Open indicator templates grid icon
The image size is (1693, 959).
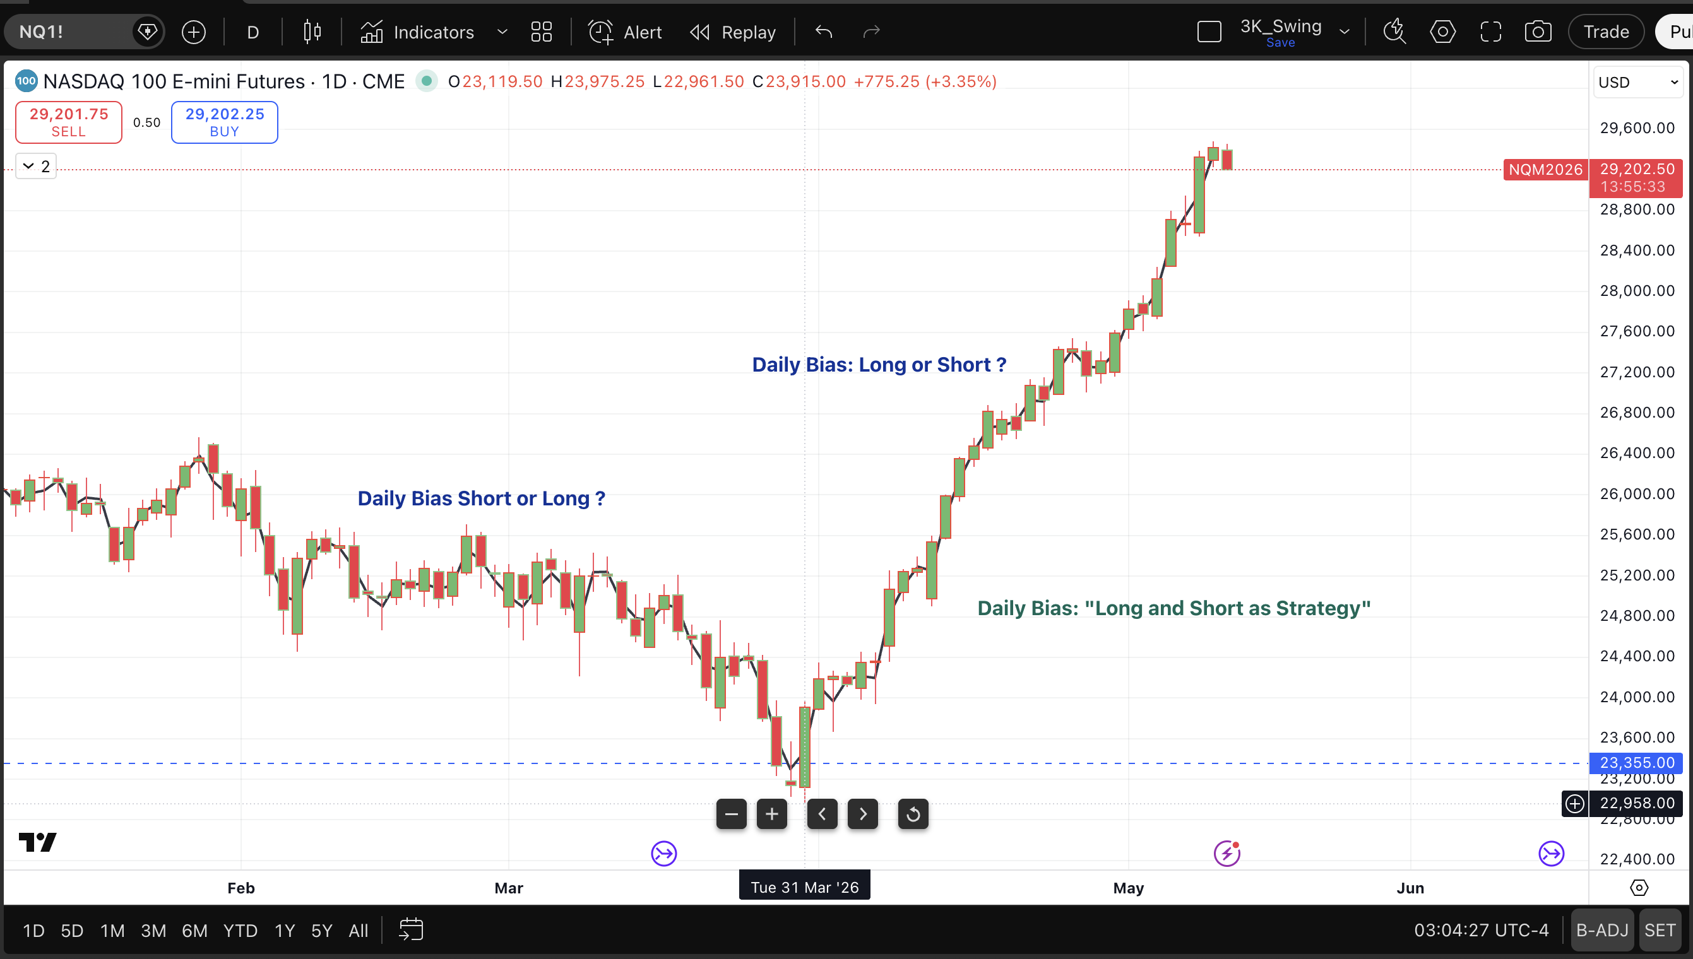[x=542, y=32]
